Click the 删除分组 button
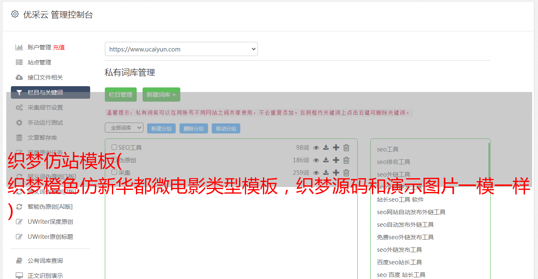Viewport: 538px width, 279px height. tap(194, 128)
